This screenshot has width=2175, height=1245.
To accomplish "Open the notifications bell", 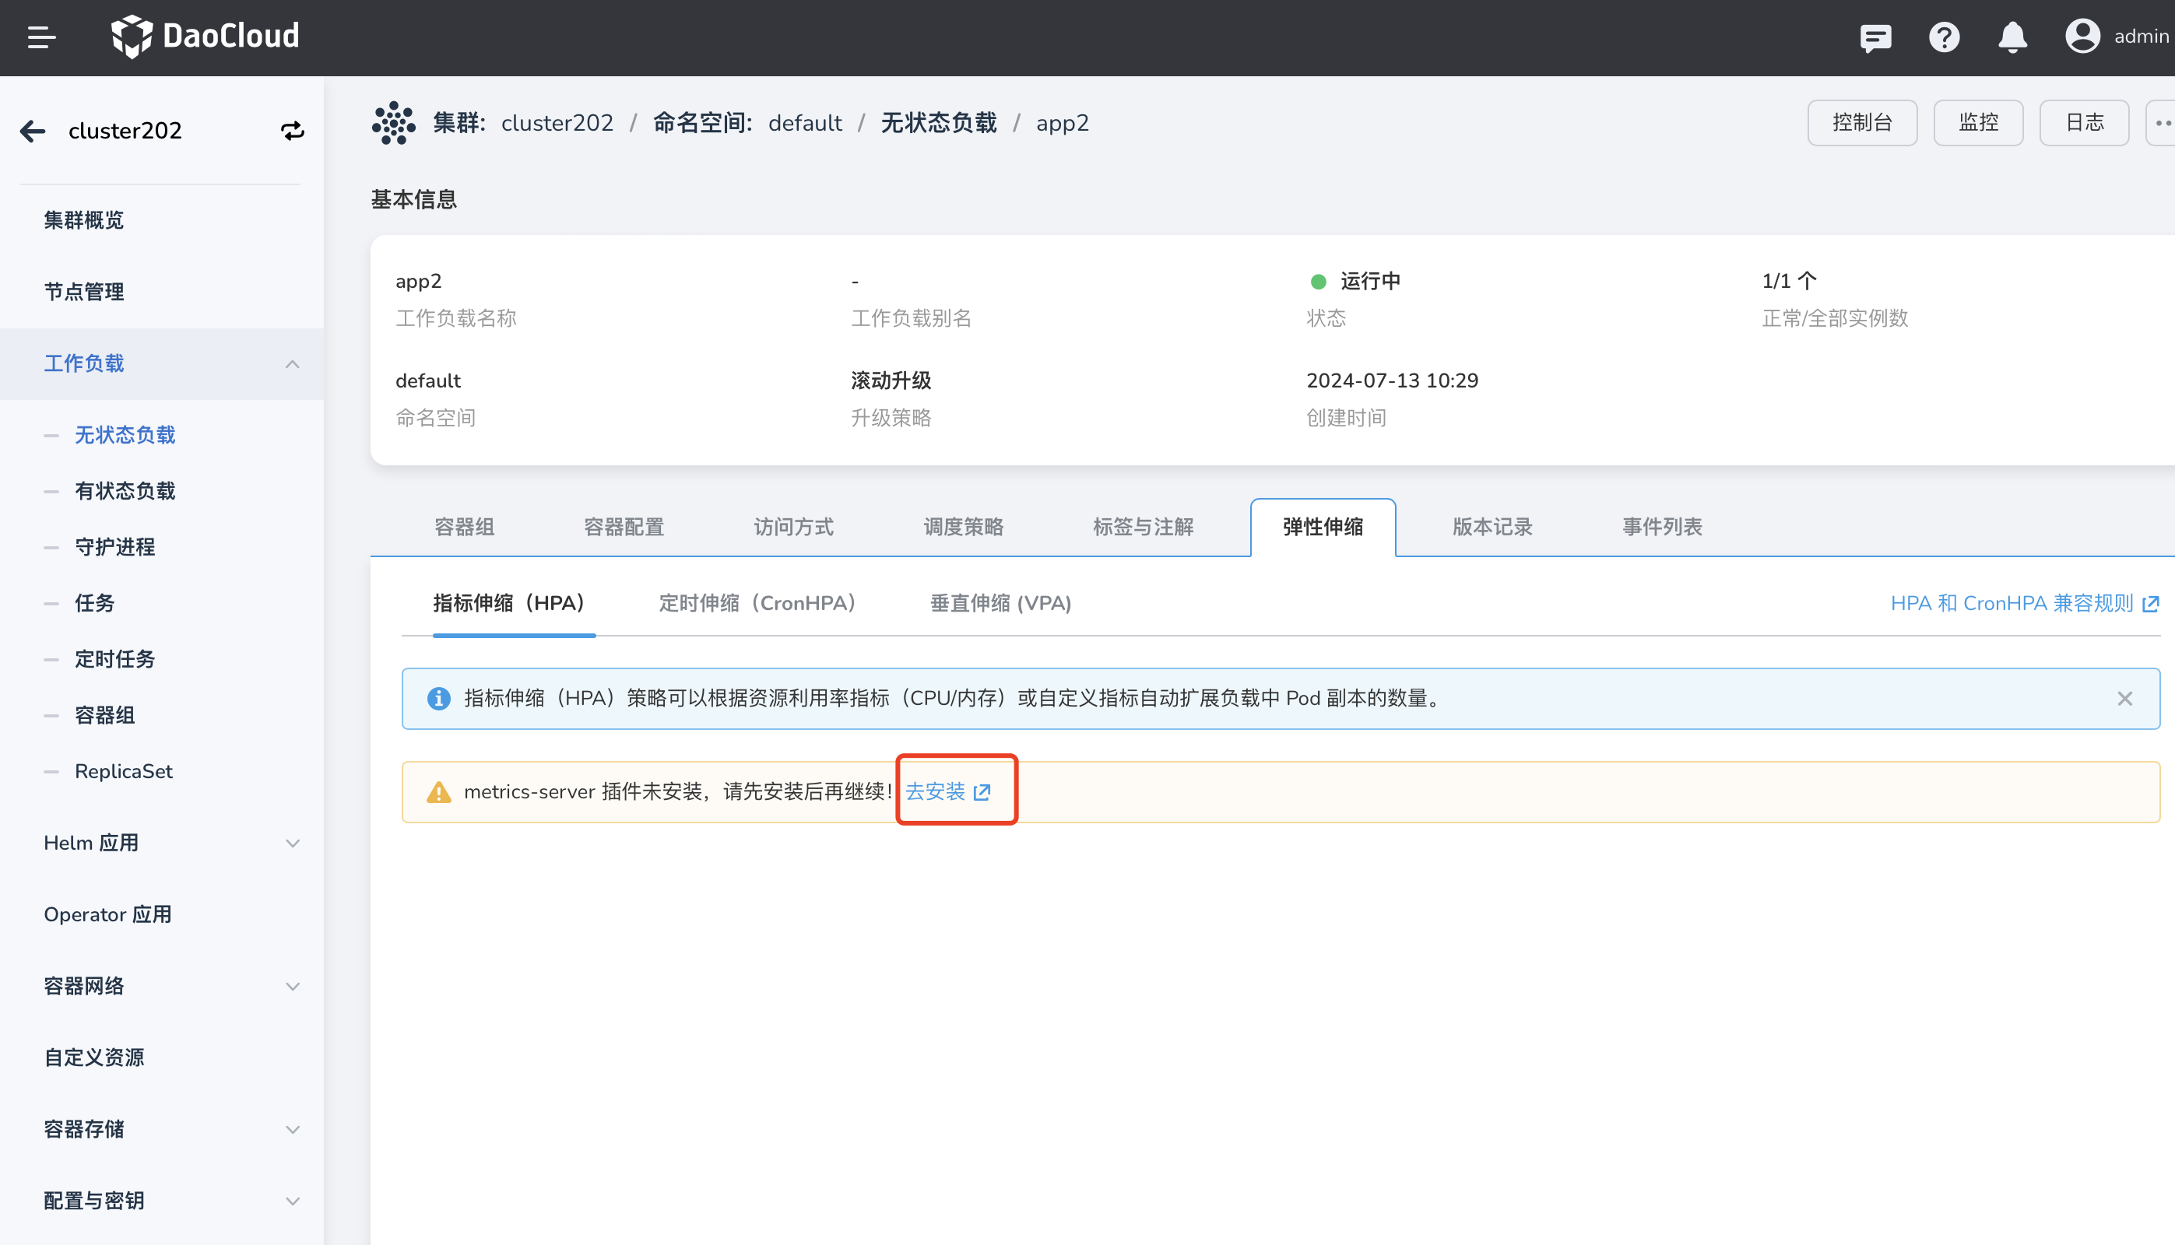I will pyautogui.click(x=2012, y=37).
